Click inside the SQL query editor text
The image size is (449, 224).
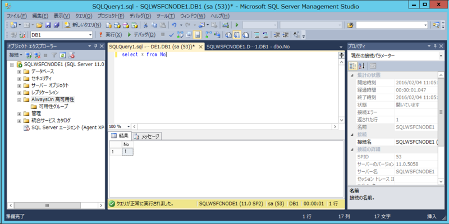click(x=144, y=54)
